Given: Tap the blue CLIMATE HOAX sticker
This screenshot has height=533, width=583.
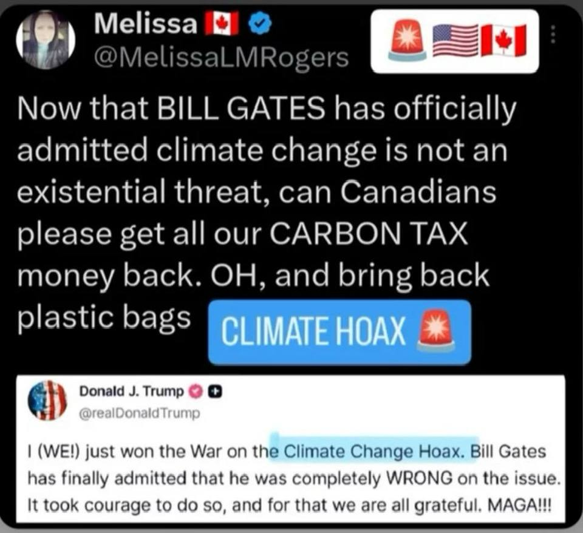Looking at the screenshot, I should [339, 332].
